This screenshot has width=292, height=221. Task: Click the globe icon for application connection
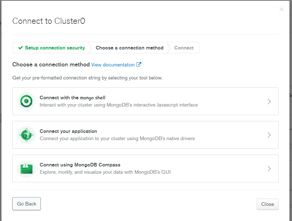coord(26,135)
